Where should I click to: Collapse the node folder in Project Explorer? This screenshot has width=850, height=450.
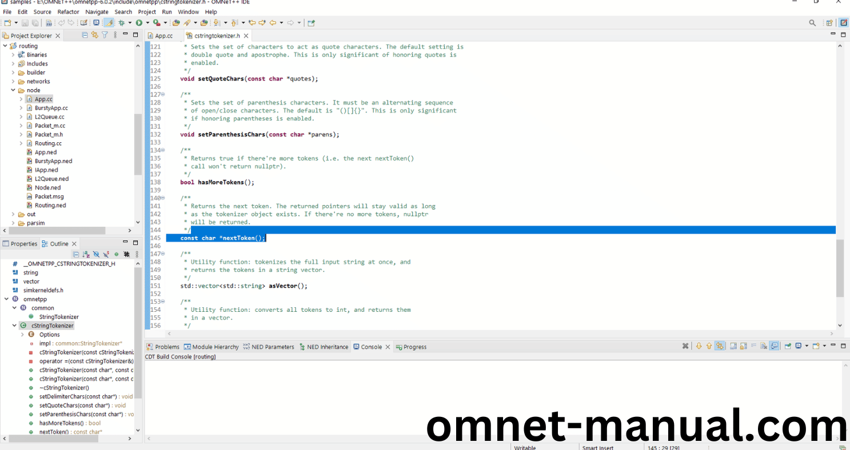[13, 90]
